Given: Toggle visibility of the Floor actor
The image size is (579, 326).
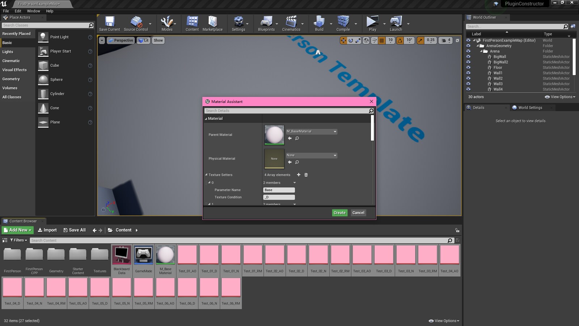Looking at the screenshot, I should click(468, 67).
